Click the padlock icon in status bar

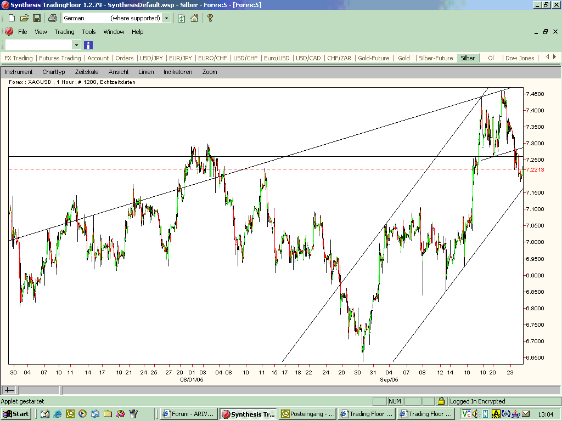[441, 401]
